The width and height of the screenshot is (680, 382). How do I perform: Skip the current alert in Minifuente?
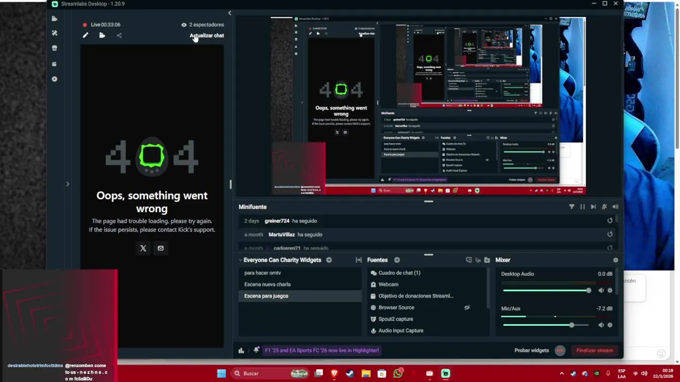pyautogui.click(x=593, y=207)
